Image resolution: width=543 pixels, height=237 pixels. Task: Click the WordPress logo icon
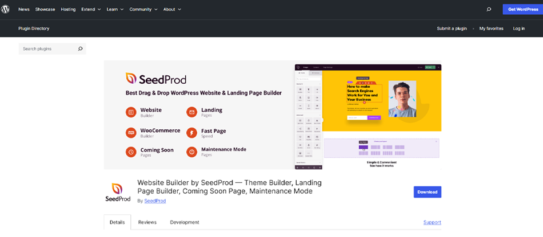coord(5,9)
